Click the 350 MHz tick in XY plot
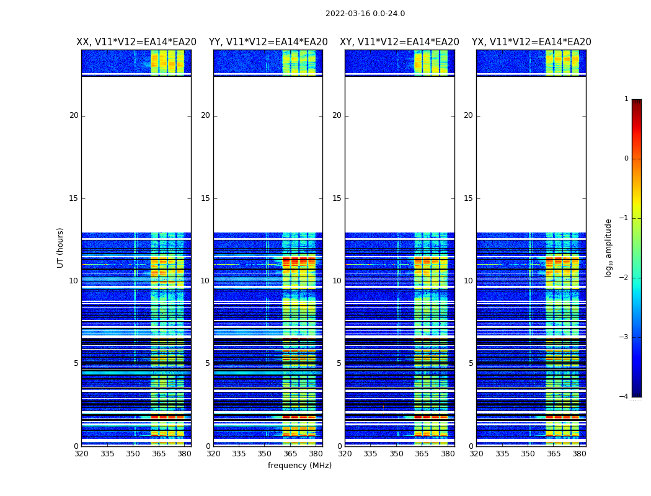Image resolution: width=651 pixels, height=496 pixels. pos(396,454)
